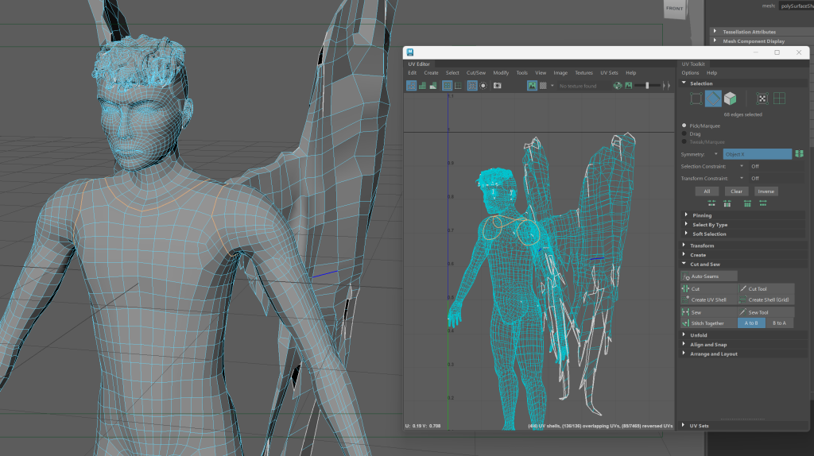Viewport: 814px width, 456px height.
Task: Select the Drag radio option
Action: pos(685,134)
